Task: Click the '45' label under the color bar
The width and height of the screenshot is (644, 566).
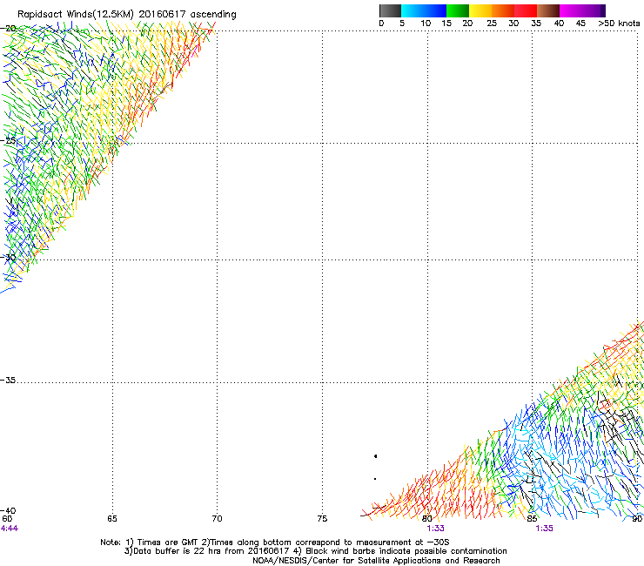Action: (580, 23)
